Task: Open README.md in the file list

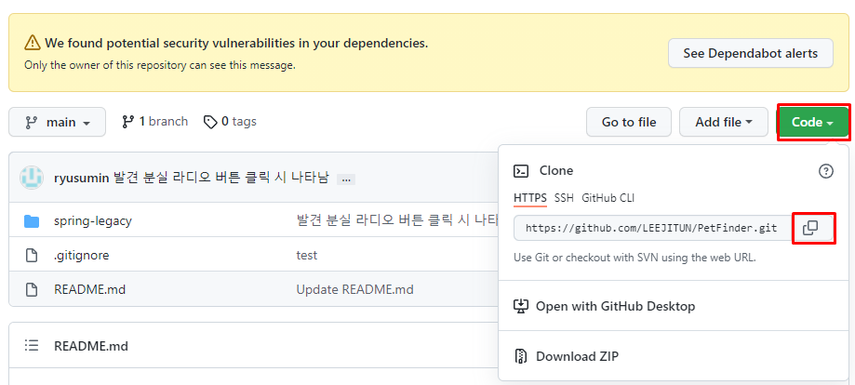Action: point(90,289)
